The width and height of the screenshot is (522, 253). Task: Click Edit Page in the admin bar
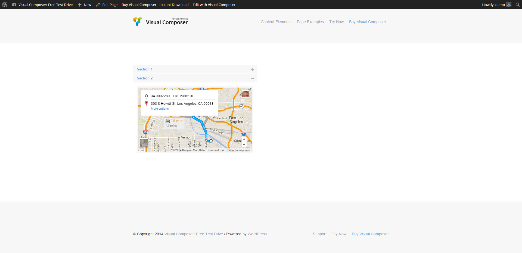pos(107,5)
